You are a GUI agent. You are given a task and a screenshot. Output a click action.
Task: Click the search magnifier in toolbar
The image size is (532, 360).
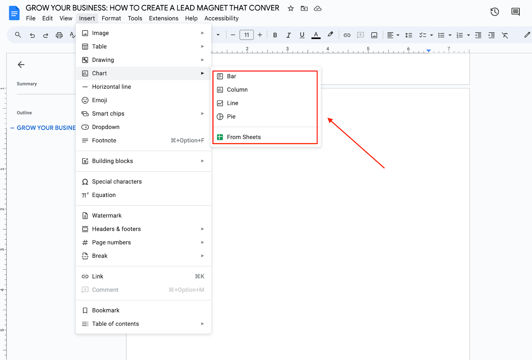(18, 35)
